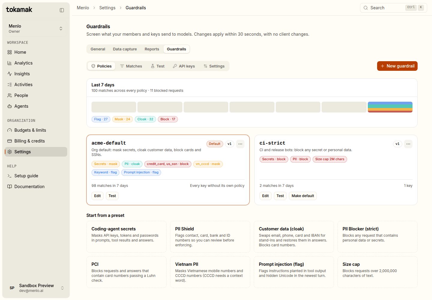432x300 pixels.
Task: Open more options for acme-default policy
Action: (x=240, y=144)
